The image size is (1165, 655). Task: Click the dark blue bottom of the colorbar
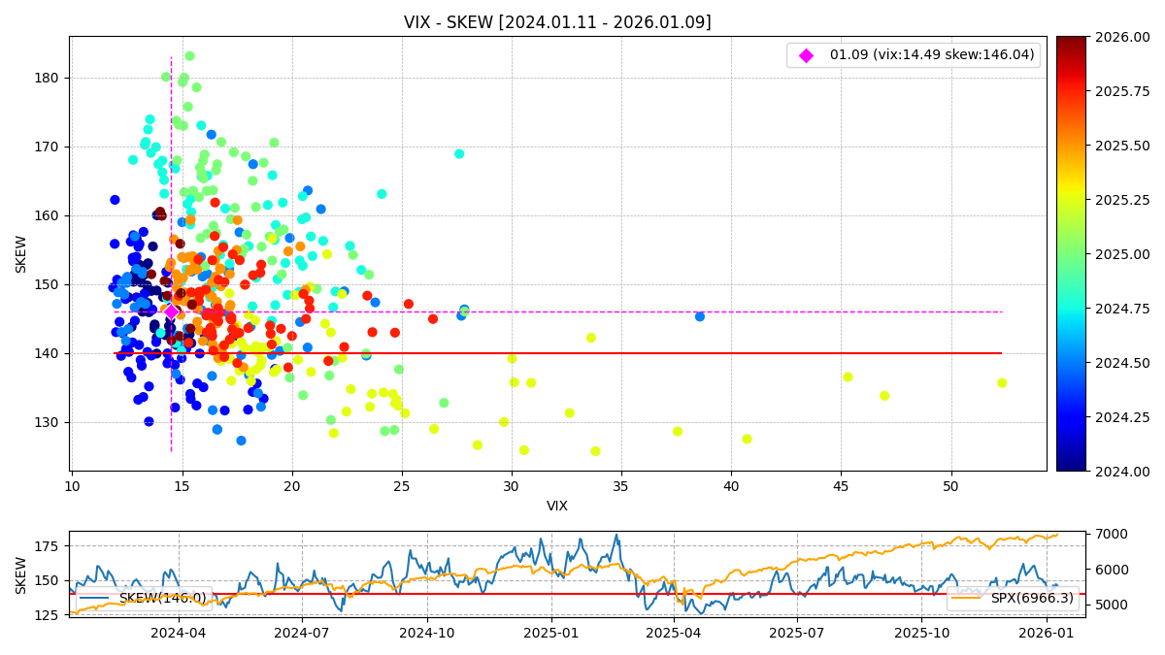click(x=1071, y=467)
